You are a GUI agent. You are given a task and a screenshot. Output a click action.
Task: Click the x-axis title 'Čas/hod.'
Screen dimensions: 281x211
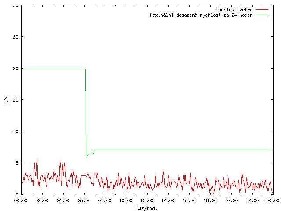[147, 208]
